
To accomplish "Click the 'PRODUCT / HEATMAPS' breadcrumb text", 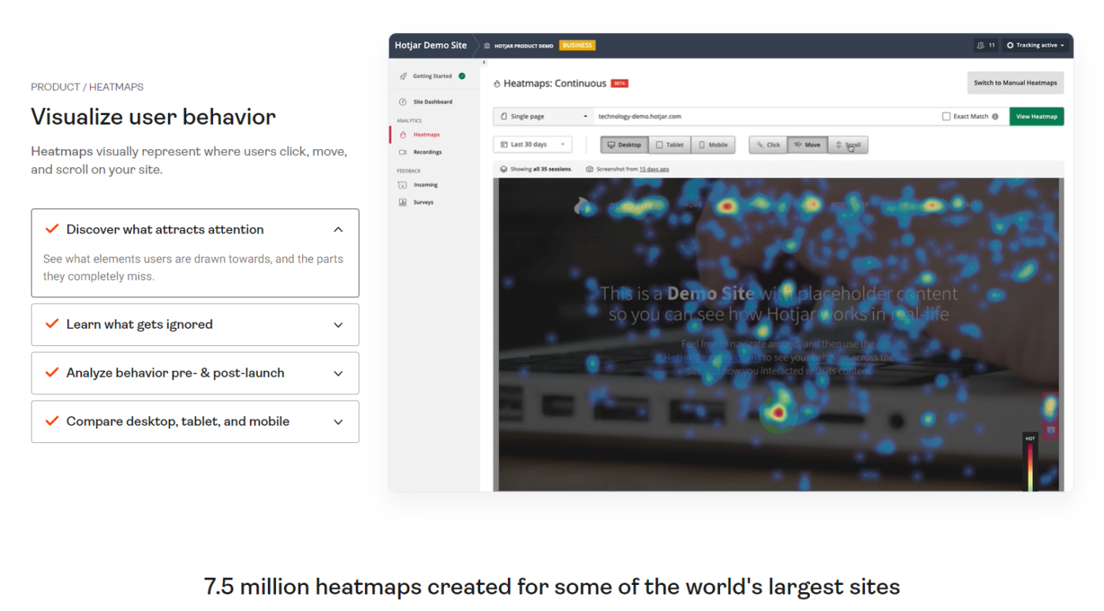I will pyautogui.click(x=88, y=87).
